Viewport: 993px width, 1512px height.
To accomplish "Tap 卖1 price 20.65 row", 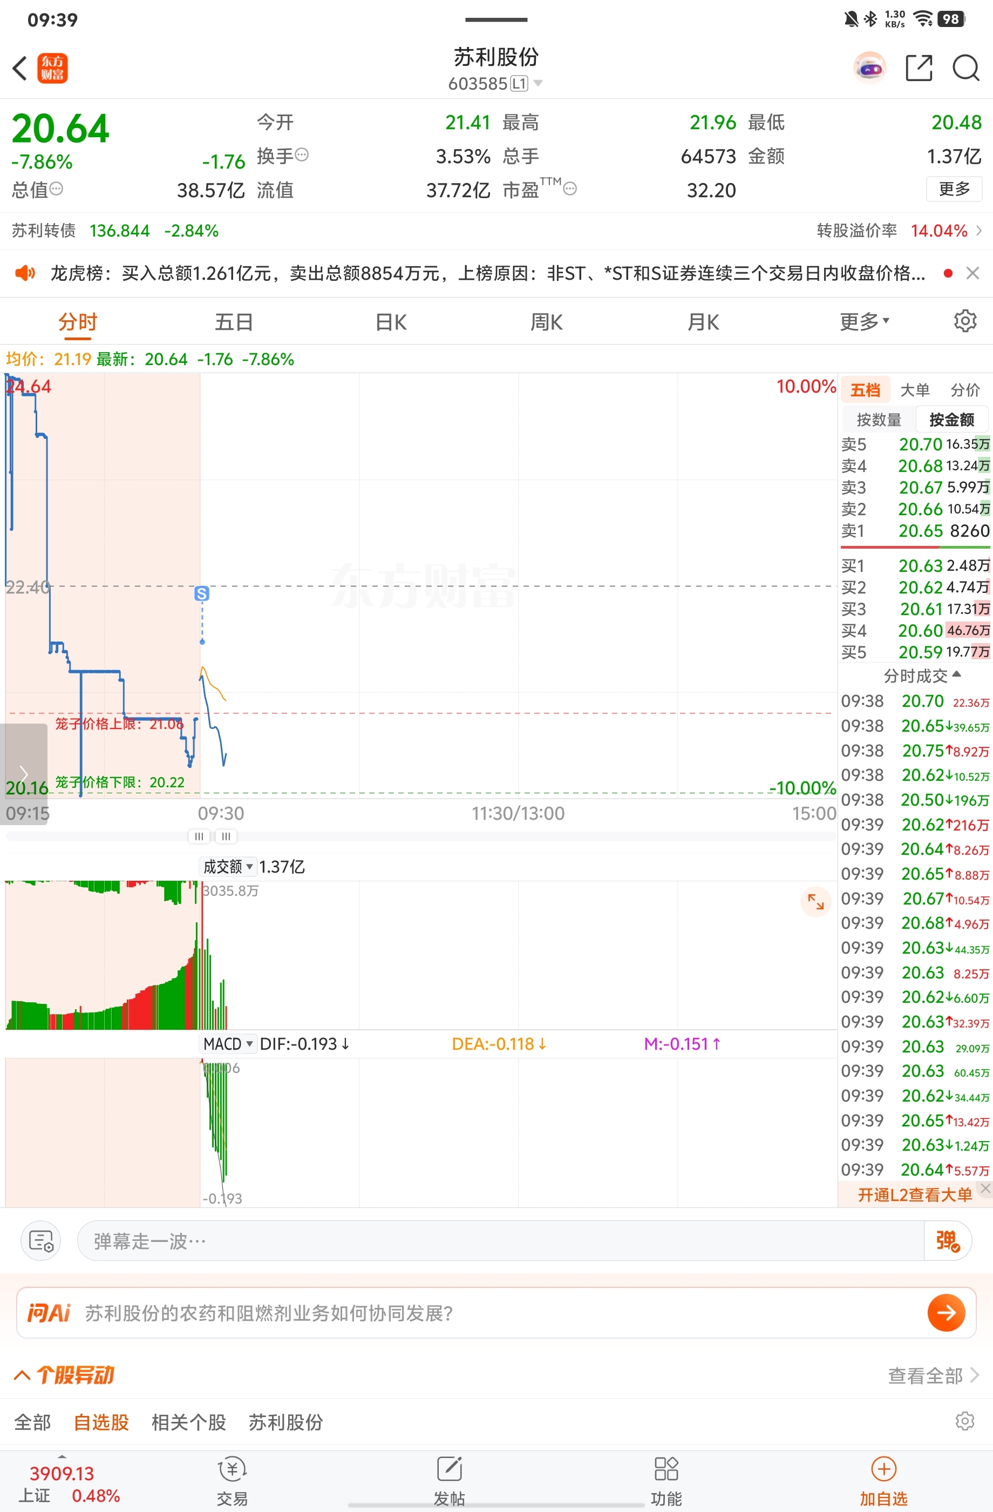I will pos(915,530).
